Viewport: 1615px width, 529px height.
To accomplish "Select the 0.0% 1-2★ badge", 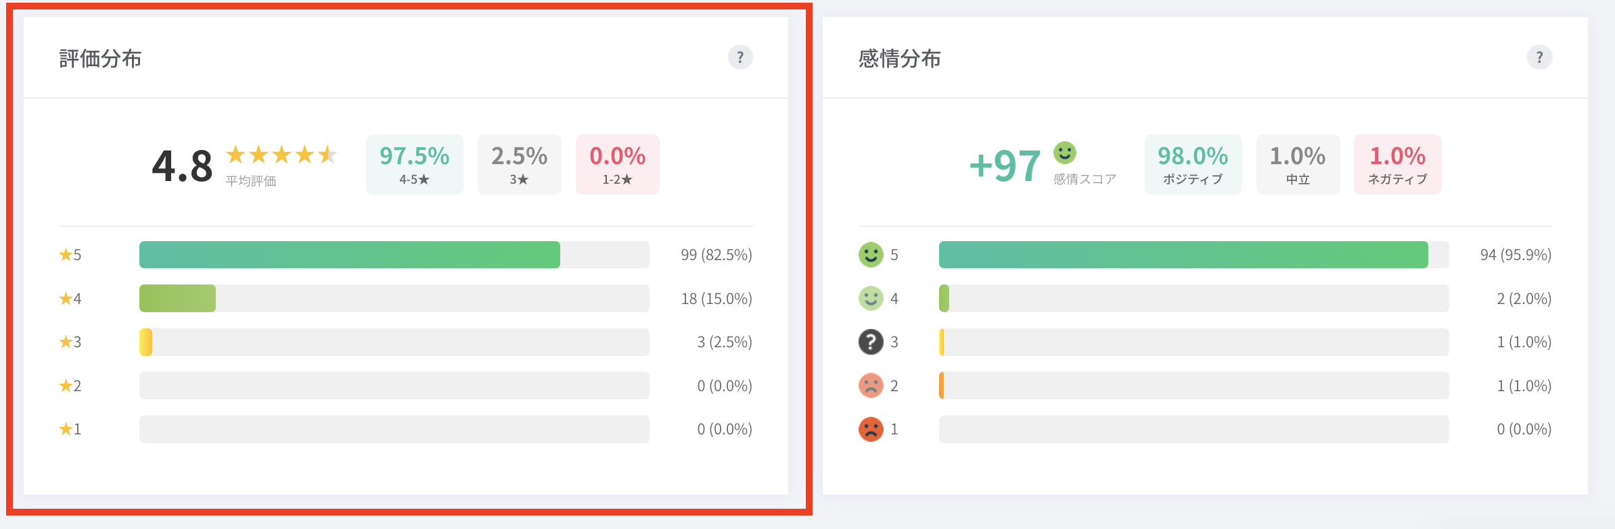I will [617, 164].
